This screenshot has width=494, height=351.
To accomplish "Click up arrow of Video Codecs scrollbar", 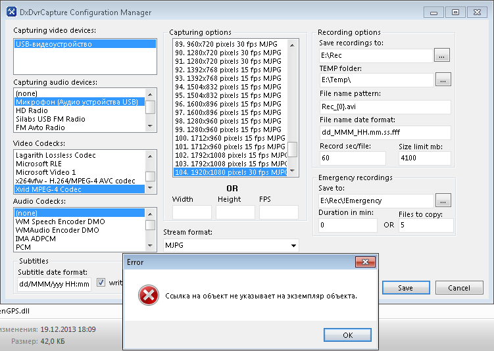I will click(x=151, y=155).
